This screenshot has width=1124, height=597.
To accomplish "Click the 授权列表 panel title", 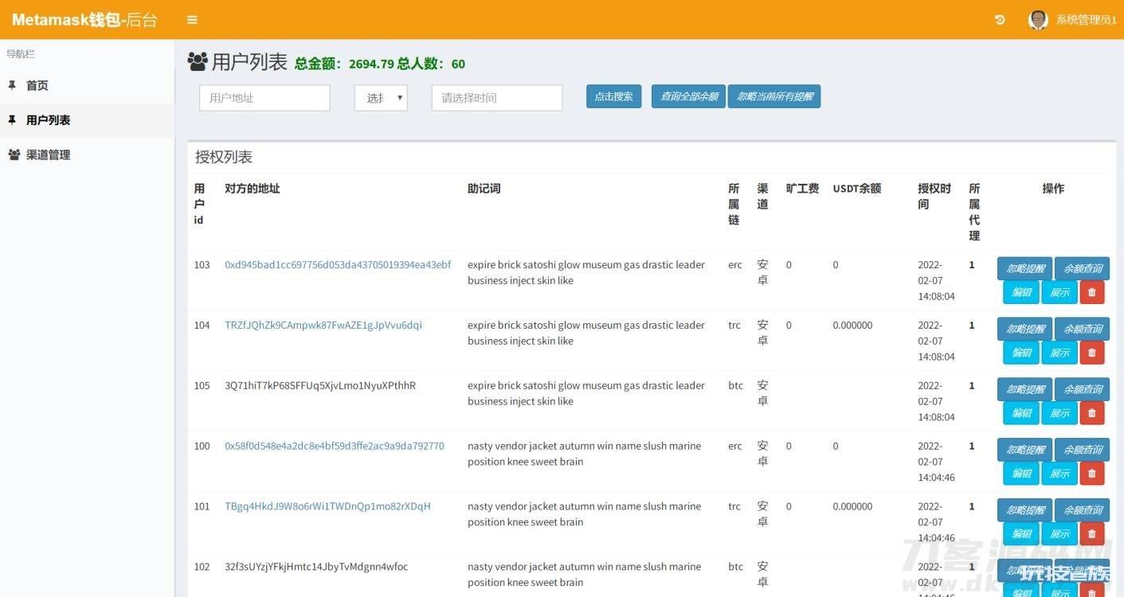I will click(224, 157).
